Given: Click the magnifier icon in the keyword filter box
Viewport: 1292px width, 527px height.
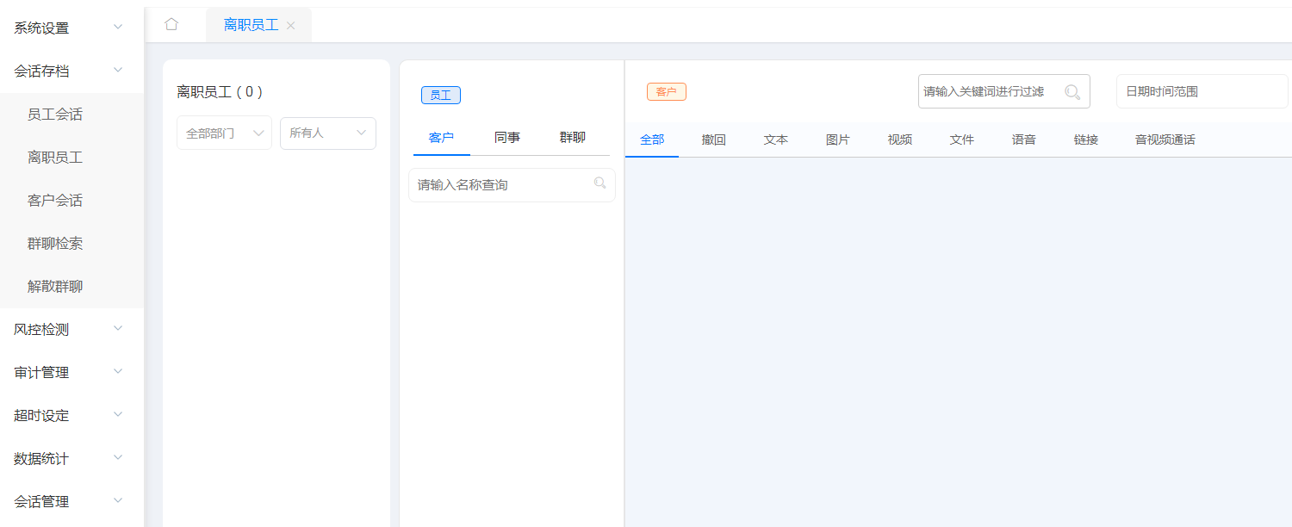Looking at the screenshot, I should pos(1072,91).
